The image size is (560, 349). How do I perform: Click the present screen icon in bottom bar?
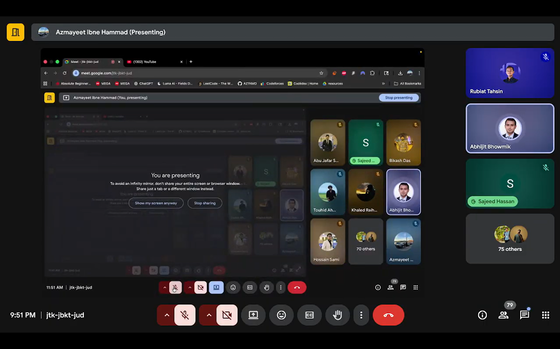click(253, 315)
